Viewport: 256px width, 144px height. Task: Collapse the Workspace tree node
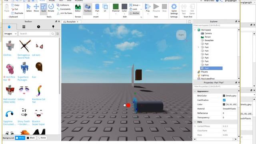click(x=195, y=30)
